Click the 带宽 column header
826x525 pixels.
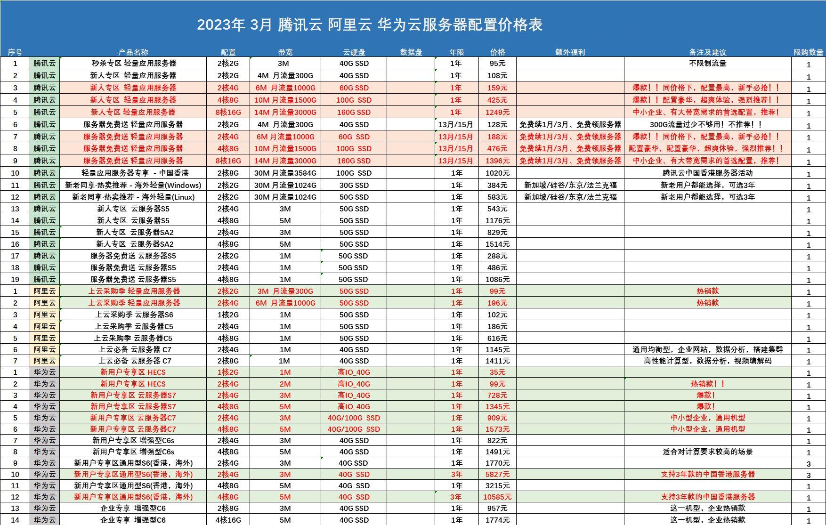tap(283, 50)
